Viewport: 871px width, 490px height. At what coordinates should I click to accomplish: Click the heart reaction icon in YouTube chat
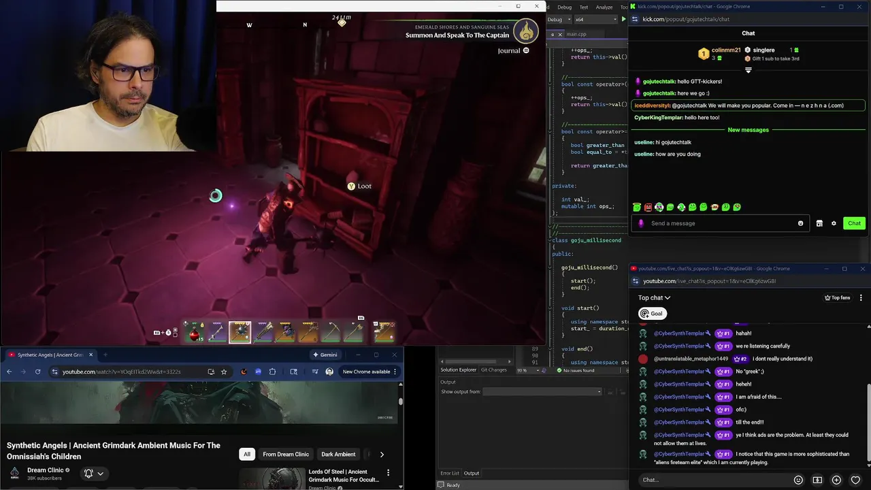[x=855, y=480]
